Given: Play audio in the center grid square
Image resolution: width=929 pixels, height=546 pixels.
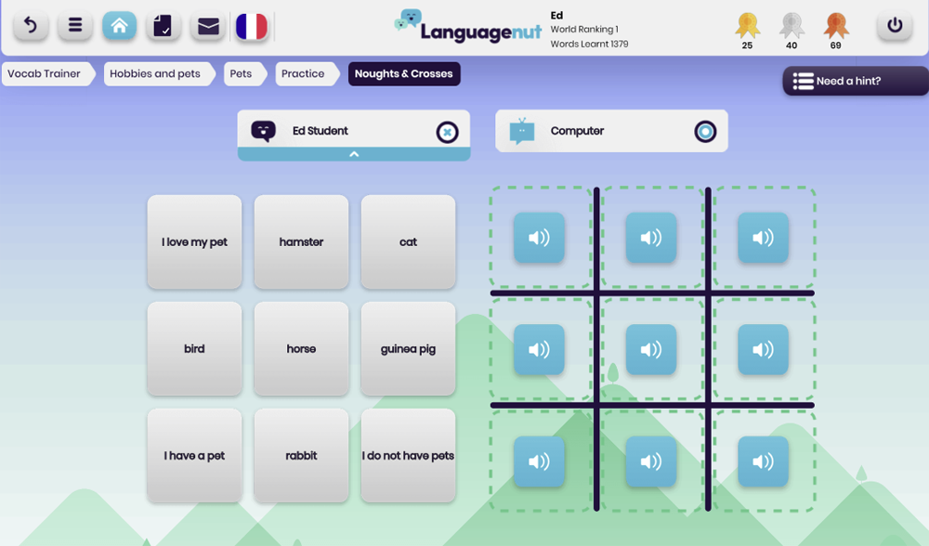Looking at the screenshot, I should (651, 349).
